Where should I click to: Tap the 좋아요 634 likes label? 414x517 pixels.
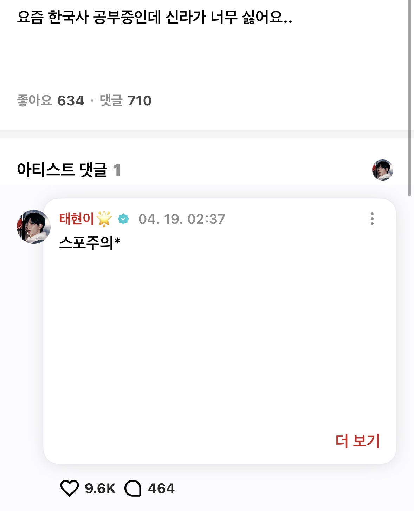(x=51, y=101)
